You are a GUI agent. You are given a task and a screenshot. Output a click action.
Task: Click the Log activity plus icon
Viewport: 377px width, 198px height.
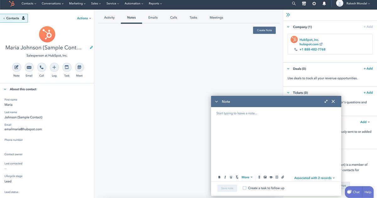tap(54, 67)
